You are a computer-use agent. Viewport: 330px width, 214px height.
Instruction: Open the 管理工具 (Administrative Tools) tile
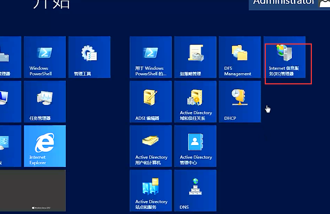pyautogui.click(x=90, y=57)
